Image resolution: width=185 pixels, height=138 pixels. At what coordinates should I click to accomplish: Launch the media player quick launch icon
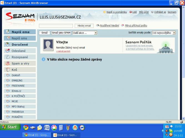(x=82, y=128)
